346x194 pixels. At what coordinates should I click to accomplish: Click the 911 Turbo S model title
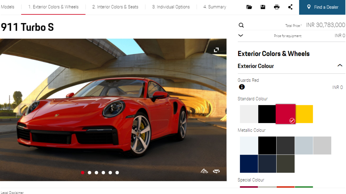(27, 27)
